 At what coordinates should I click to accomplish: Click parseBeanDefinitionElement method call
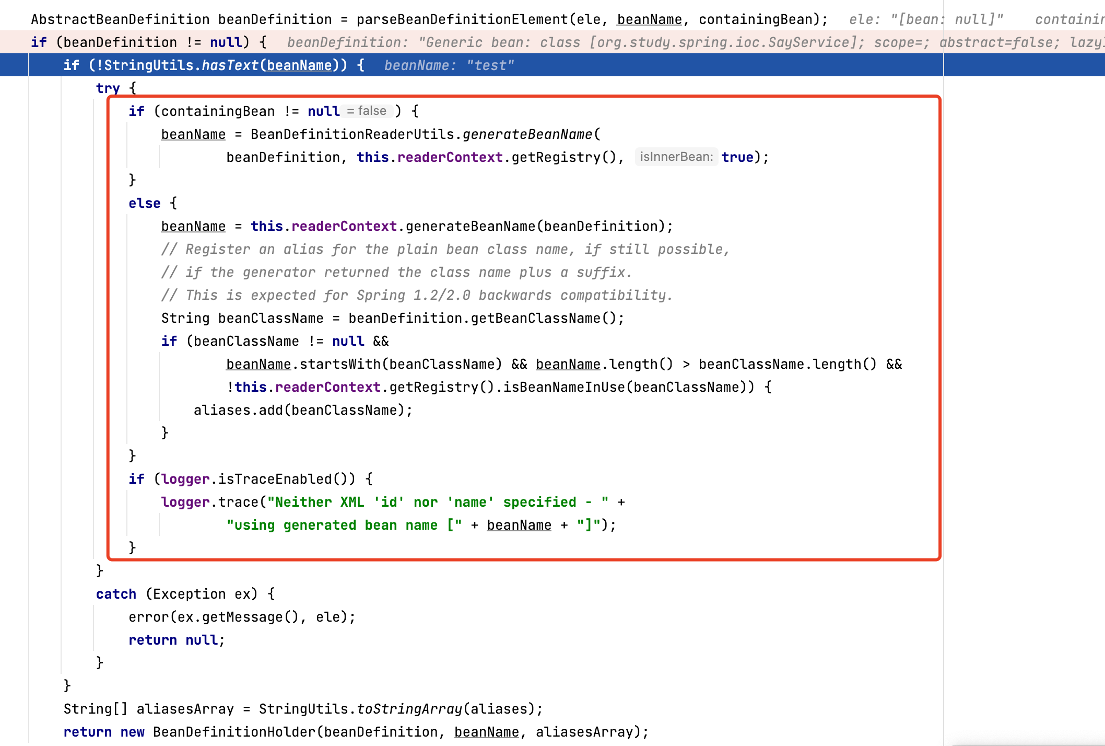point(462,20)
